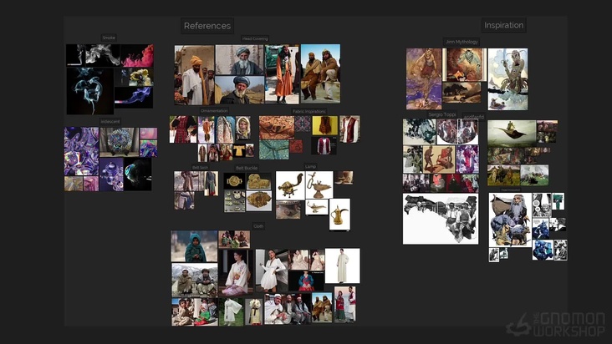Click the Ornamentation group label
Viewport: 612px width, 344px height.
[214, 111]
